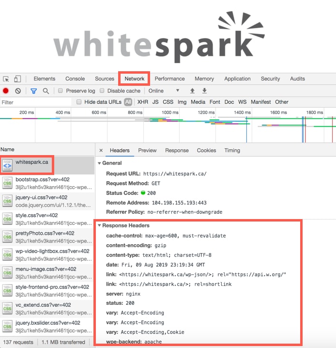
Task: Filter requests by CSS
Action: (168, 102)
